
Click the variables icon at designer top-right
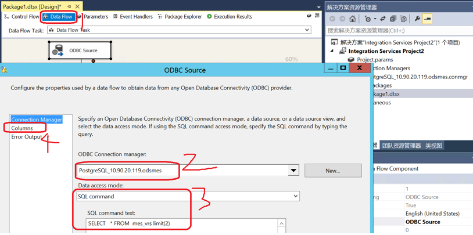pyautogui.click(x=317, y=16)
